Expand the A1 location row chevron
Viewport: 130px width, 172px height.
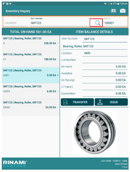coord(58,59)
